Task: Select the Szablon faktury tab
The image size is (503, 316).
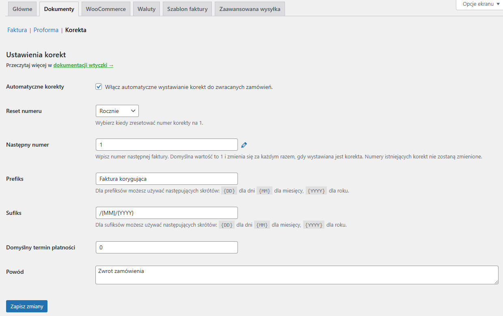Action: tap(187, 9)
